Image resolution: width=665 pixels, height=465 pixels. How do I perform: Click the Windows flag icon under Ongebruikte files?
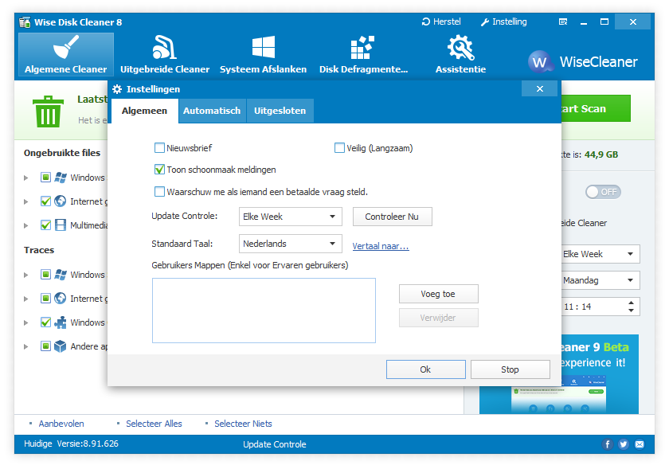coord(61,178)
